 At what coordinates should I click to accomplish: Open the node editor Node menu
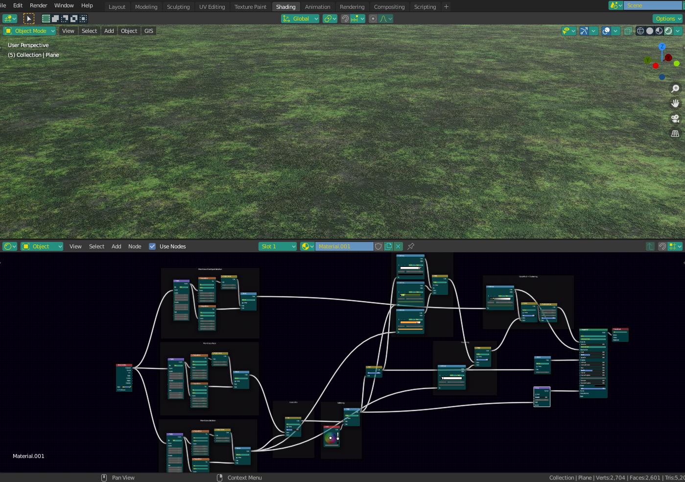[x=135, y=246]
